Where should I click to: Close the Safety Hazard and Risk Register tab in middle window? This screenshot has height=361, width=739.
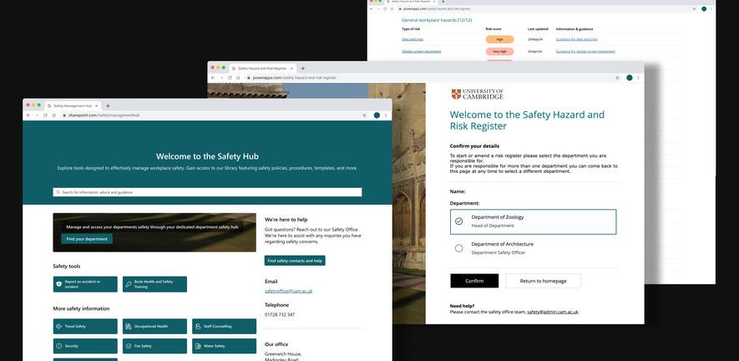coord(291,69)
